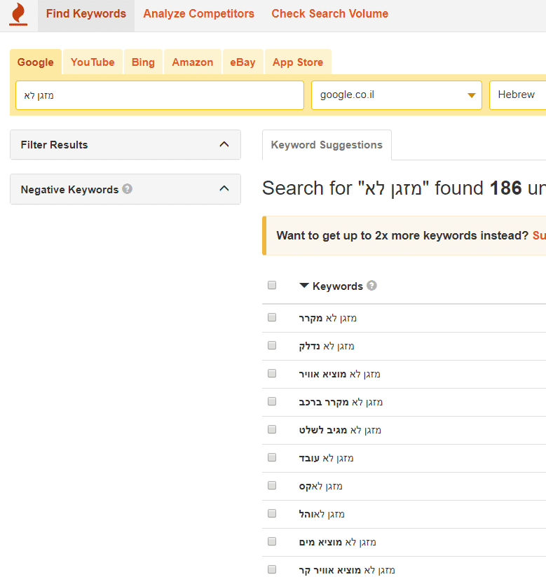
Task: Click keyword text מזגן לא נדלק
Action: coord(327,346)
